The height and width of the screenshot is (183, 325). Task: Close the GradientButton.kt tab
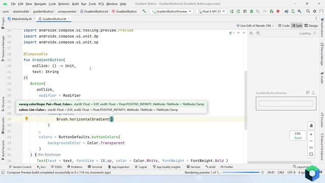(69, 19)
